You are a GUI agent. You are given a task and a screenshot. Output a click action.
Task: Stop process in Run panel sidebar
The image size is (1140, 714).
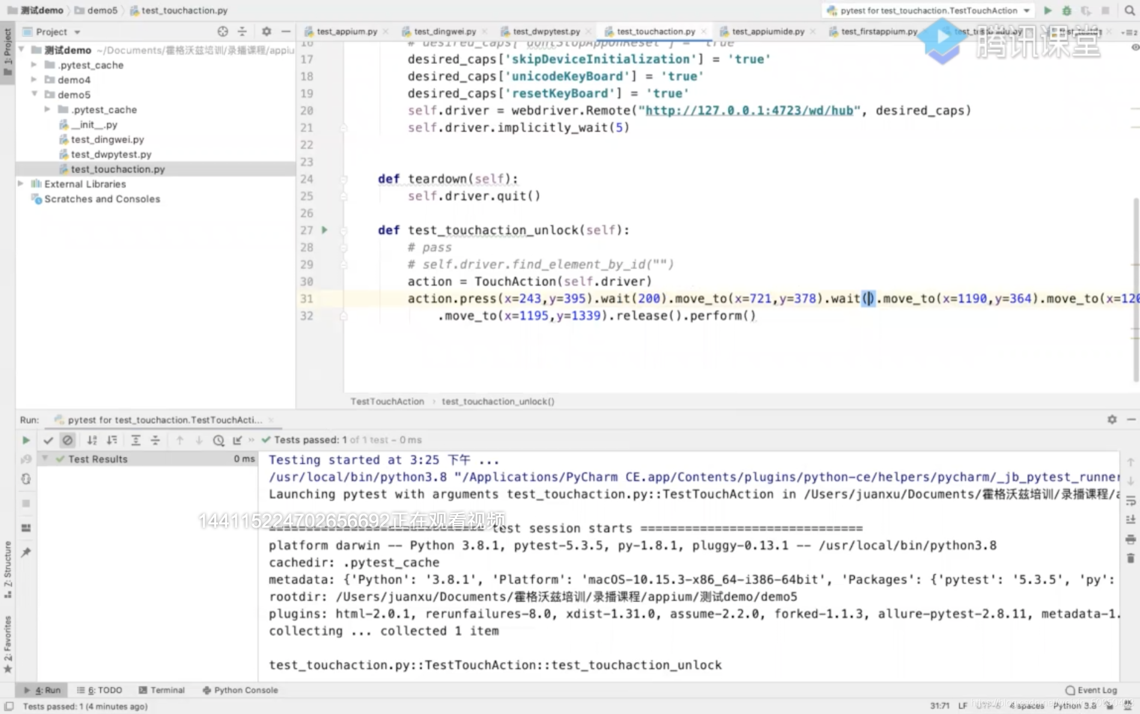[x=26, y=503]
